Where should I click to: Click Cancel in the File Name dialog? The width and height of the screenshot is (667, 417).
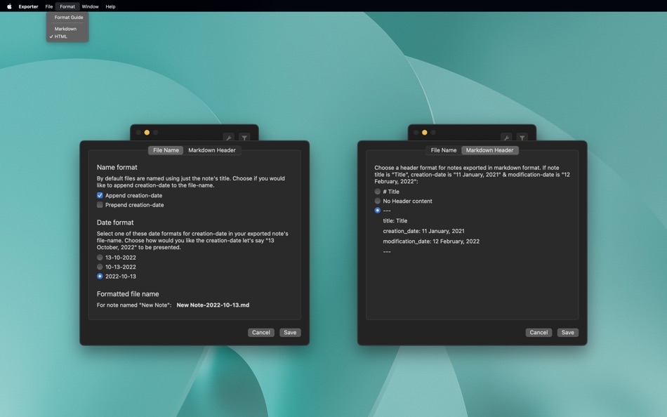click(260, 332)
